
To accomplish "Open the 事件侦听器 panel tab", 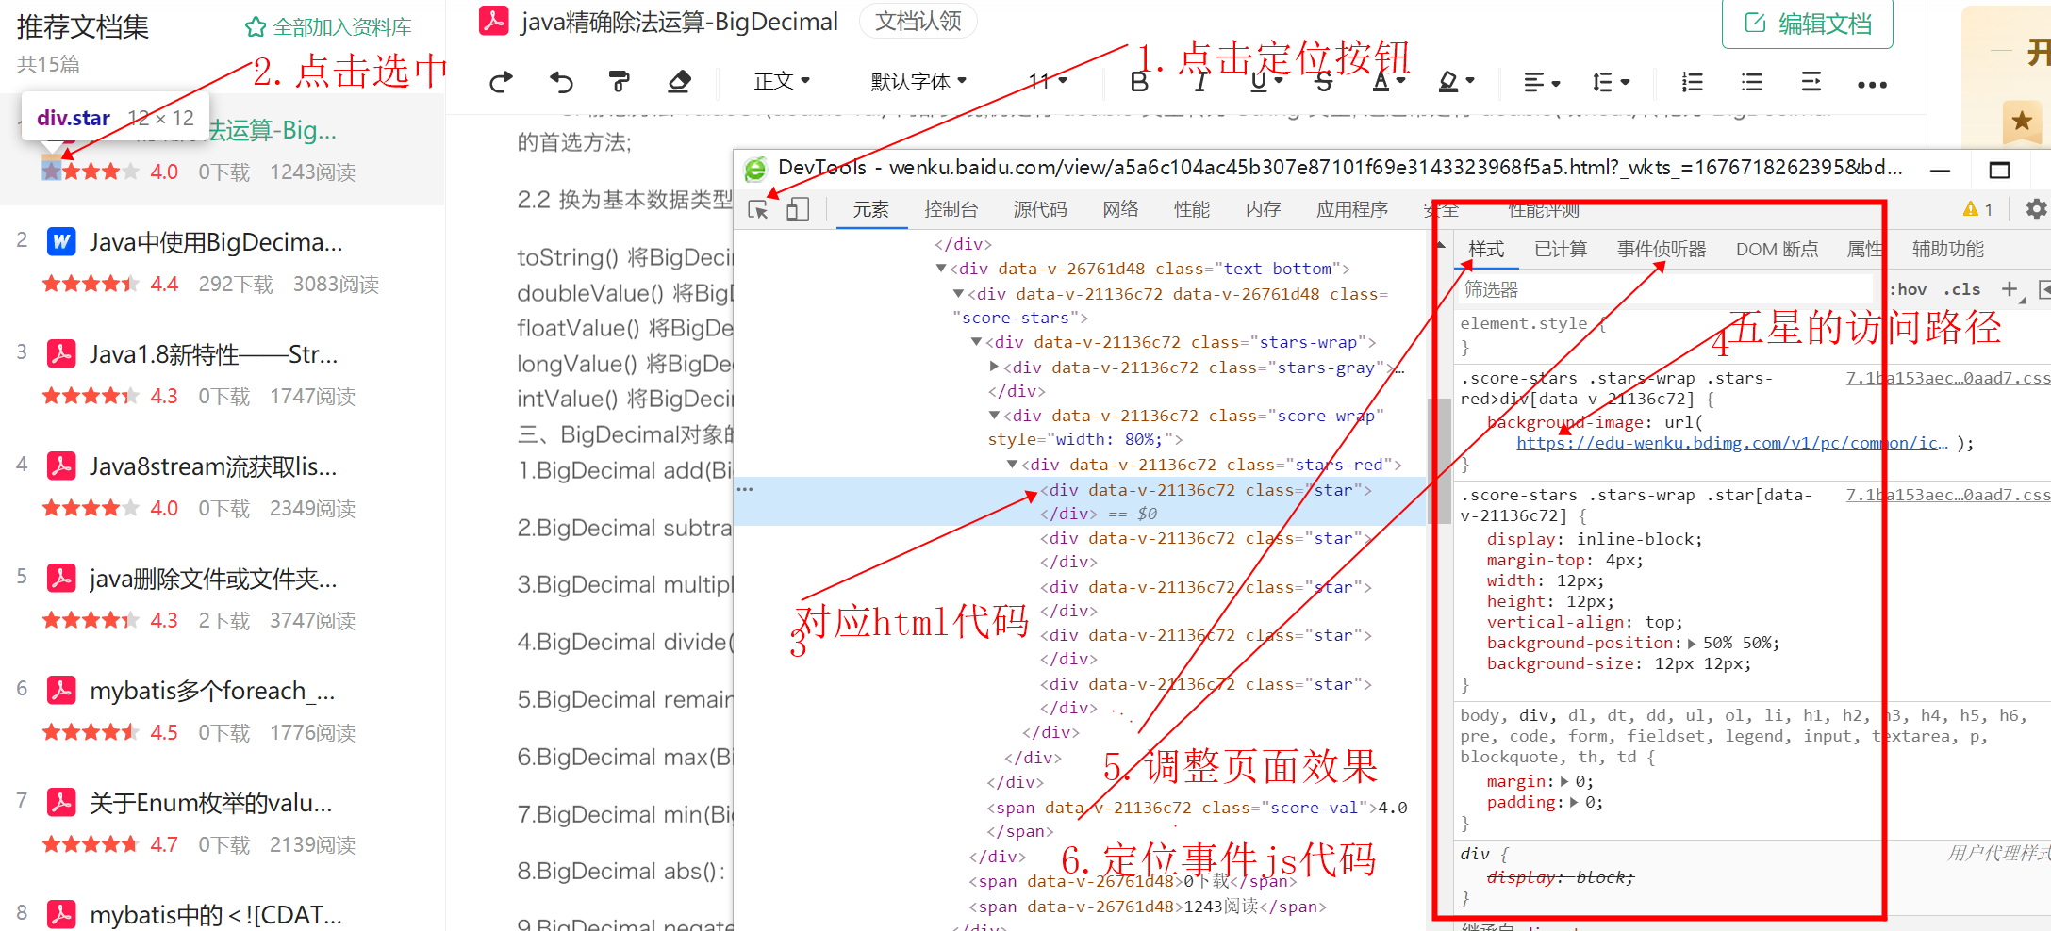I will (x=1660, y=249).
